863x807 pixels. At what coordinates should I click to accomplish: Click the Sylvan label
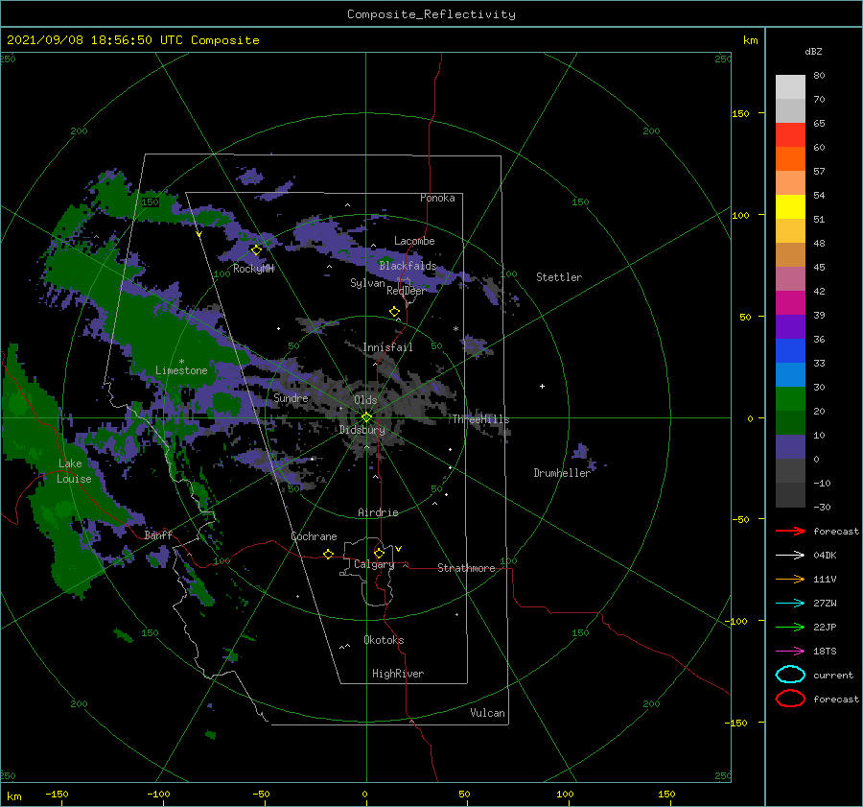(367, 283)
